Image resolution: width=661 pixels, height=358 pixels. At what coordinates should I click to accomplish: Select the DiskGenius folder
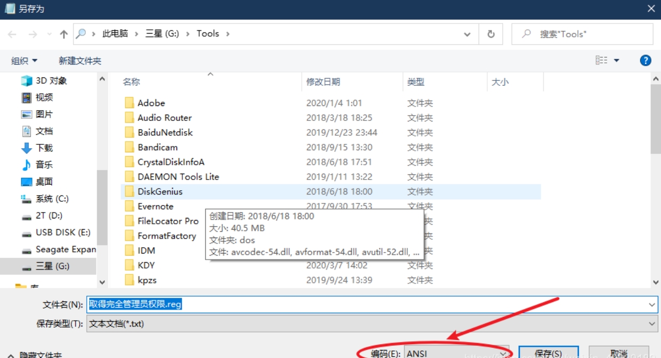(160, 192)
